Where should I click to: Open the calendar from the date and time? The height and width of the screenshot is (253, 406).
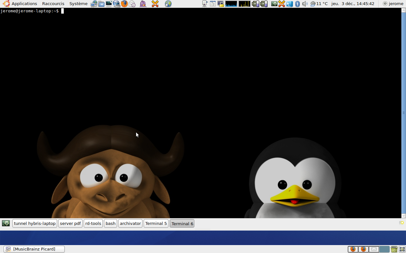tap(353, 4)
